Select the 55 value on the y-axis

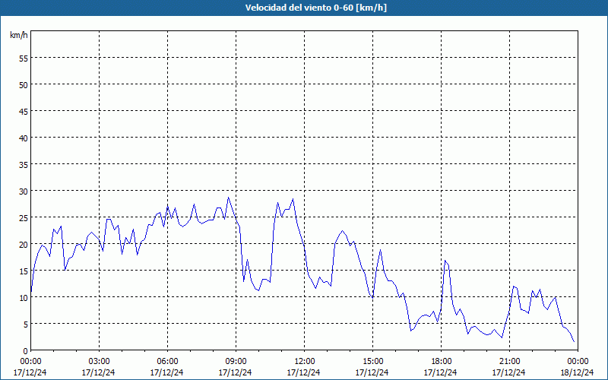pyautogui.click(x=24, y=59)
